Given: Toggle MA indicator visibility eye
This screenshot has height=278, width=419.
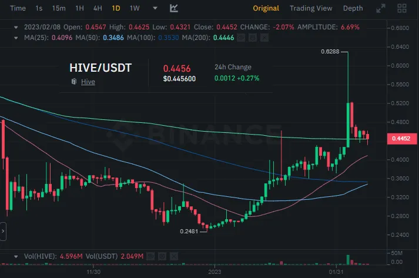Looking at the screenshot, I should click(x=241, y=38).
